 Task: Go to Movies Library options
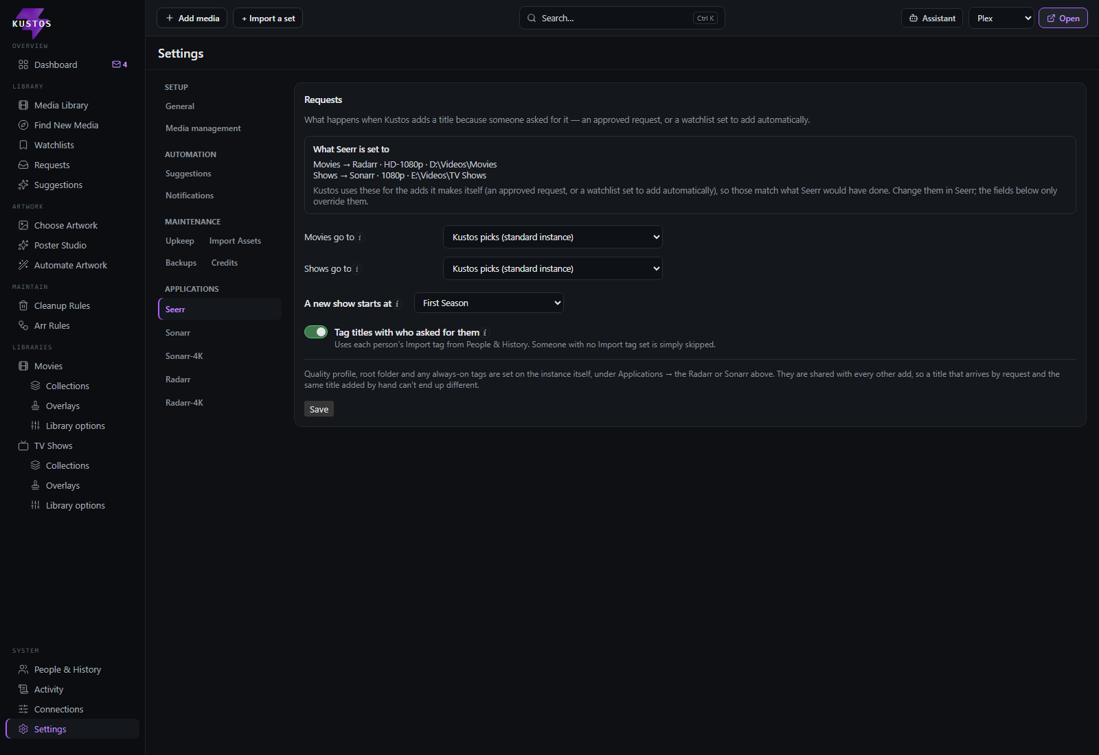pyautogui.click(x=76, y=426)
